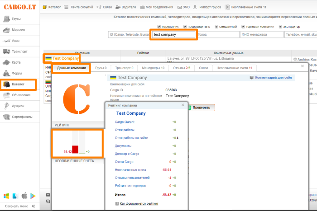Click the Google Play store icon

[33, 196]
